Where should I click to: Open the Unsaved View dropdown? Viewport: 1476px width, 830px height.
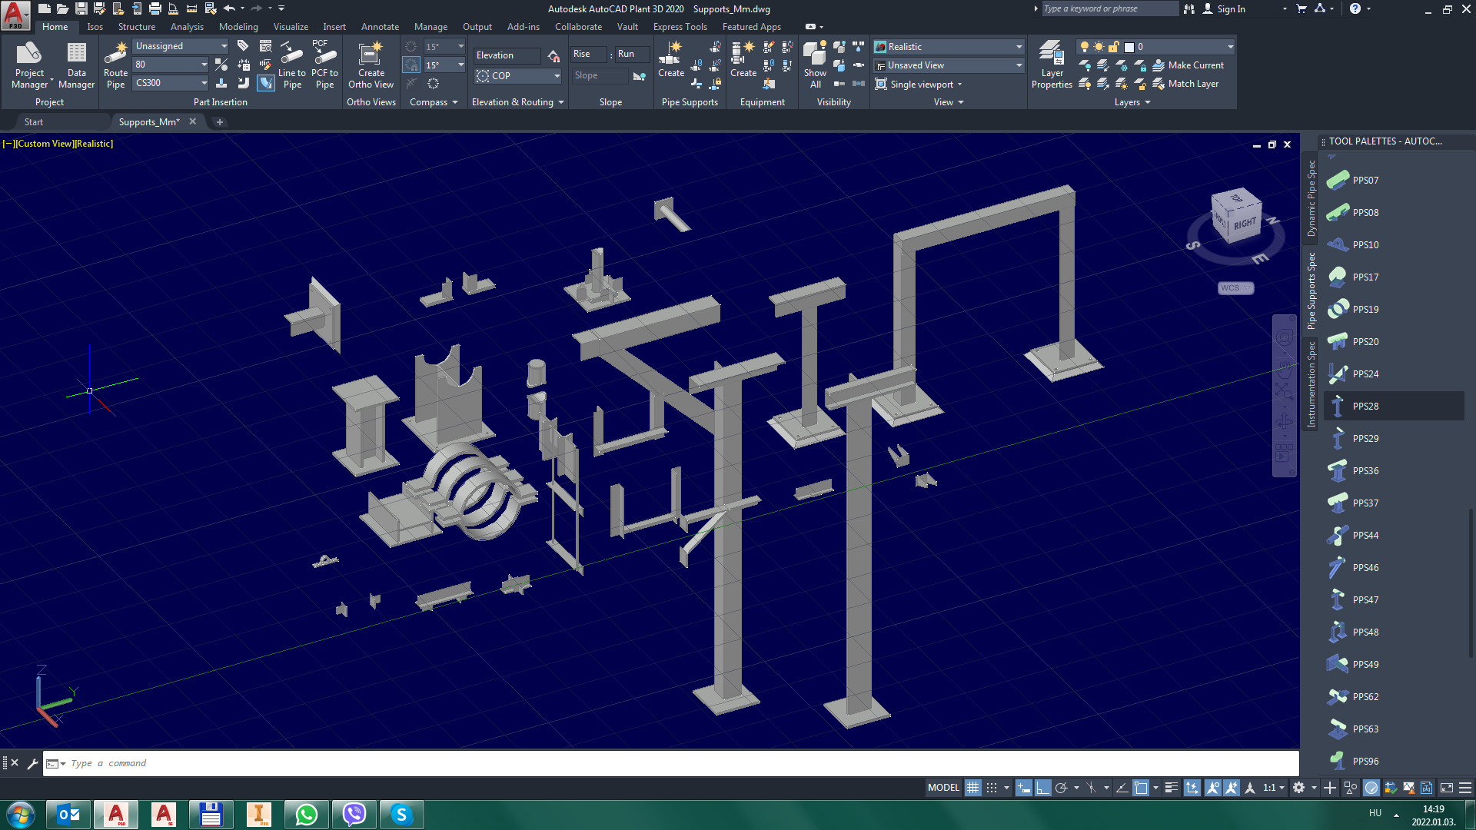[1019, 65]
